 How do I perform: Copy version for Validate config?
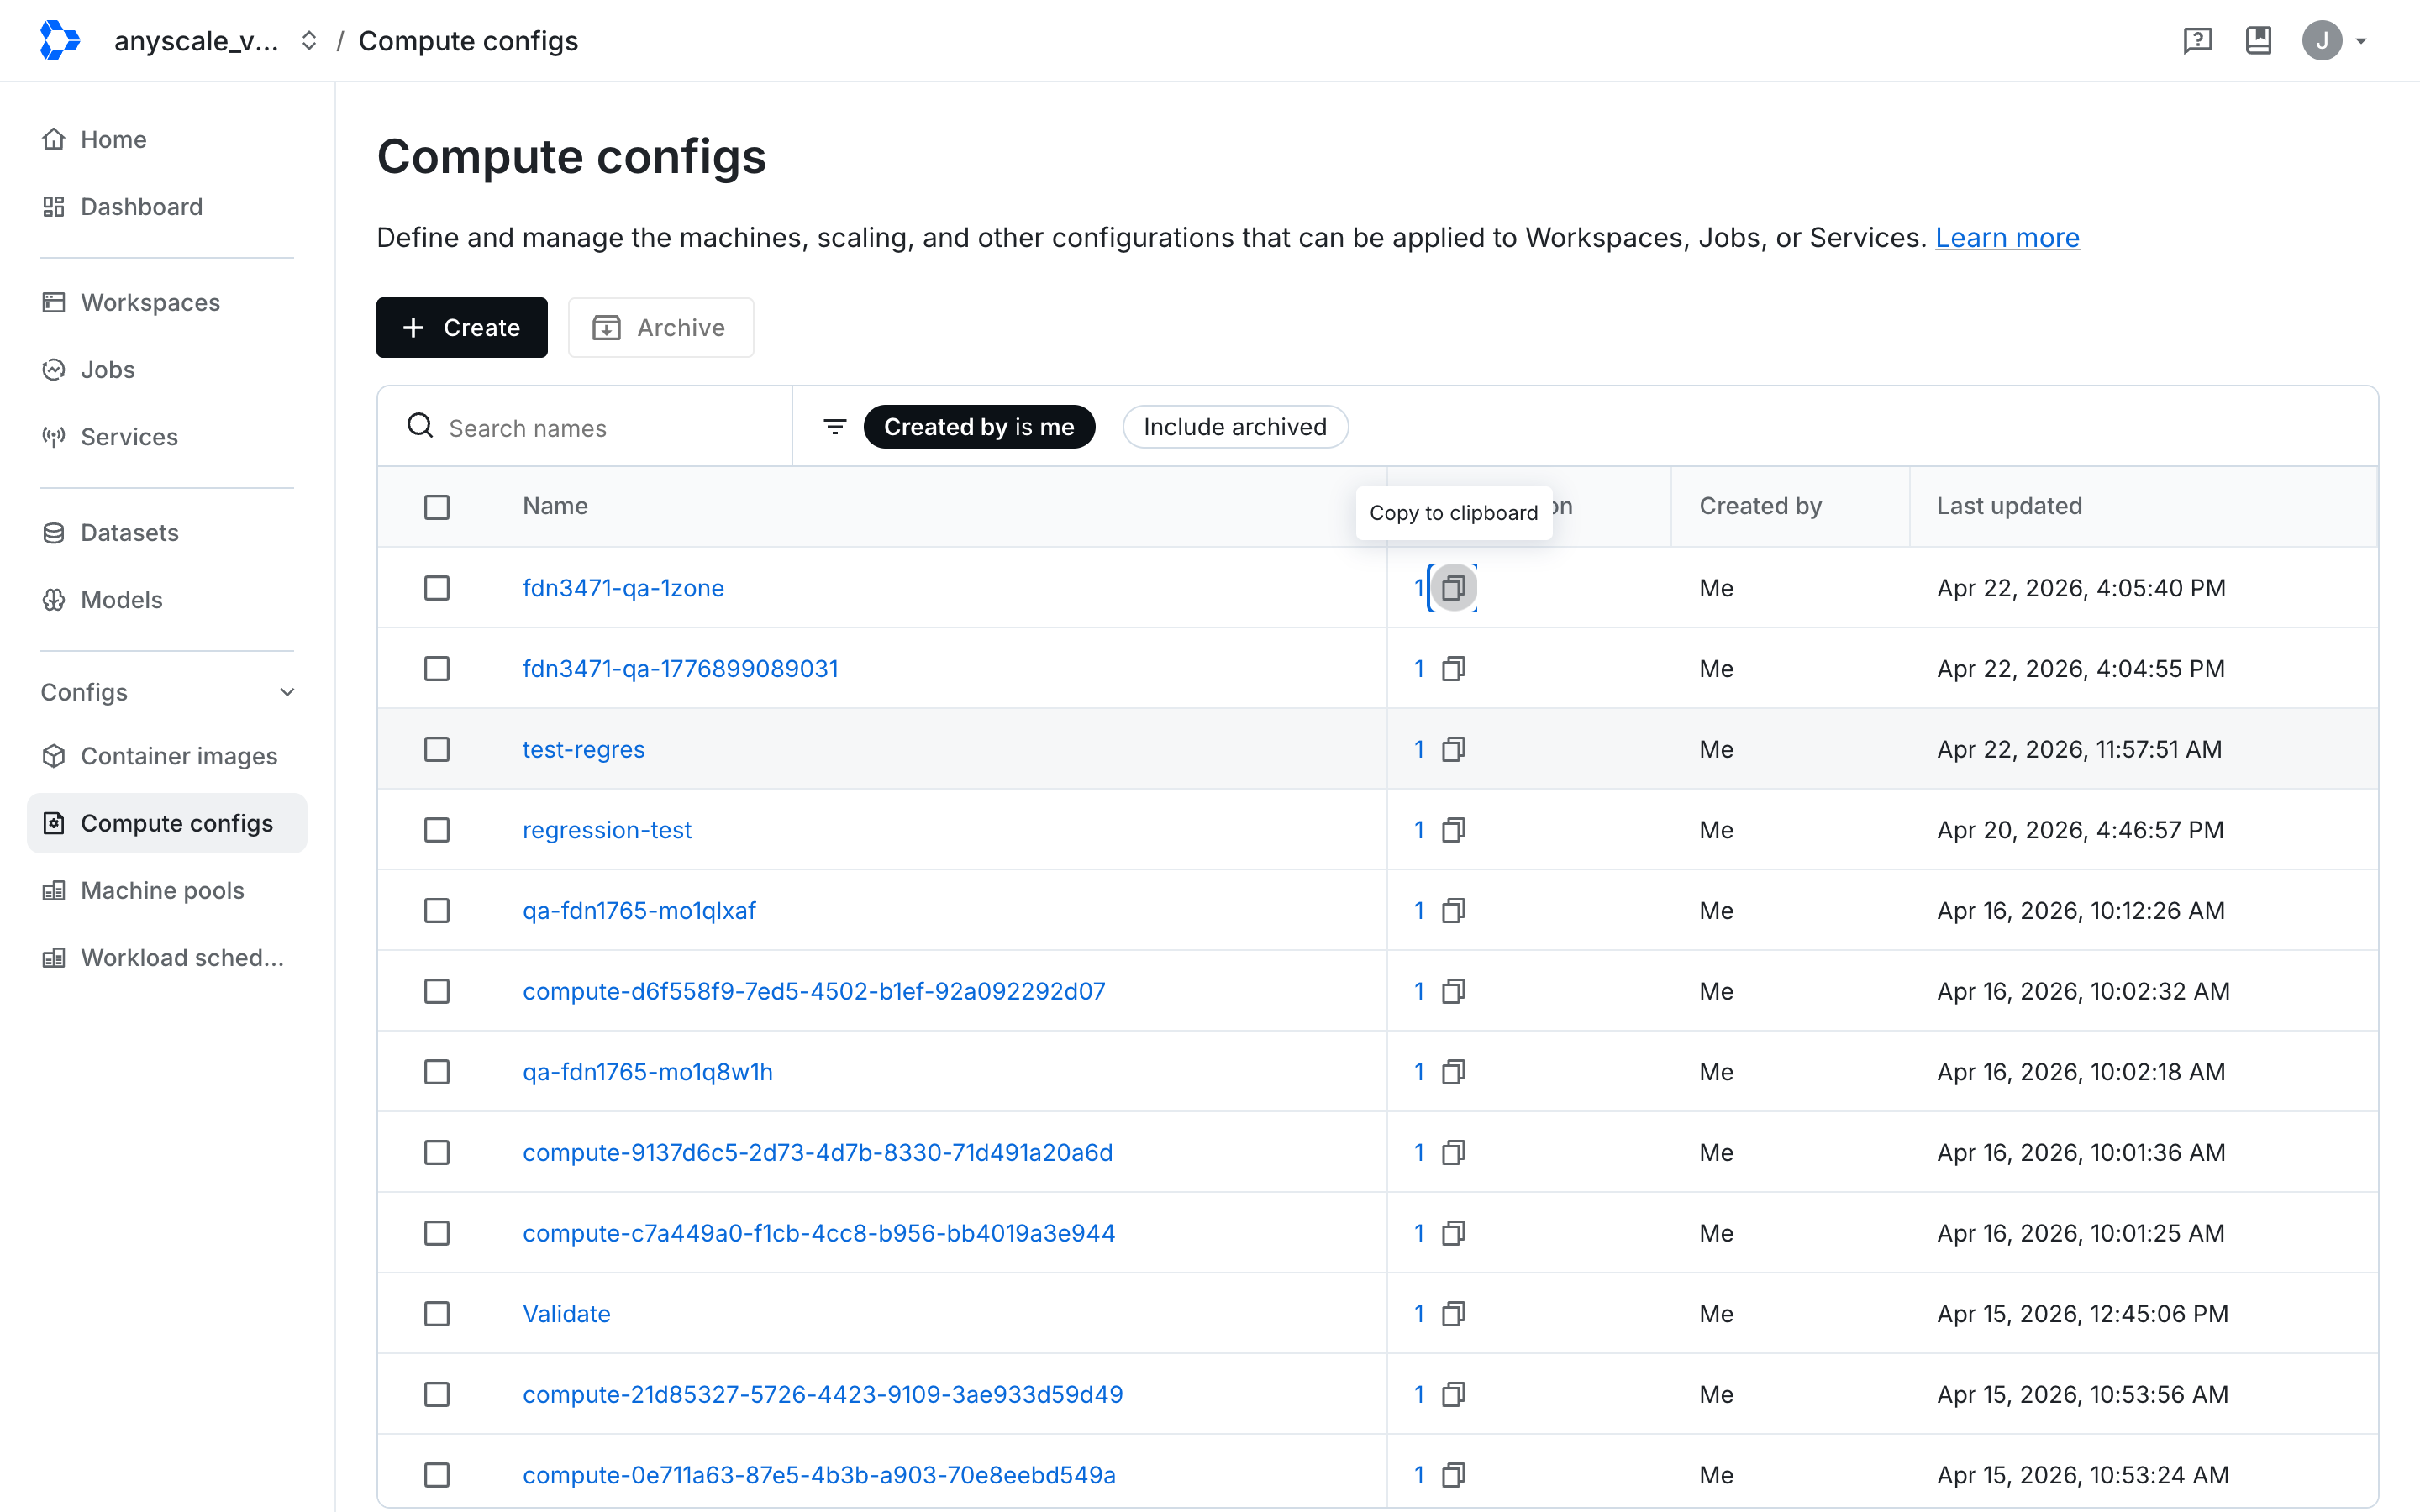click(1453, 1314)
